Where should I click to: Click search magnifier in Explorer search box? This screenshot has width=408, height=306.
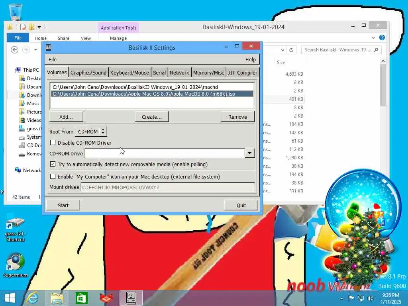coord(376,50)
